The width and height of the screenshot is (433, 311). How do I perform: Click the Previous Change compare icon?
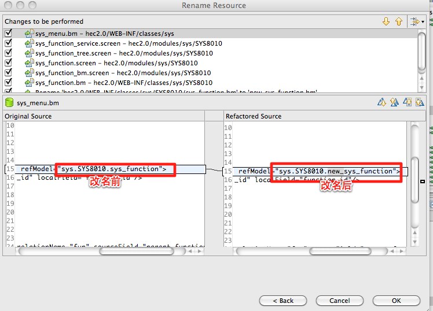pos(420,102)
